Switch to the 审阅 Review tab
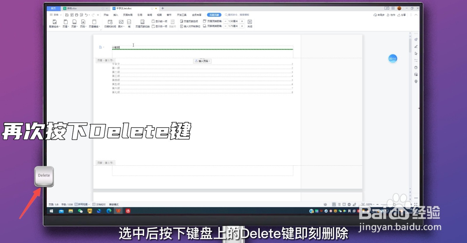467x243 pixels. [149, 15]
